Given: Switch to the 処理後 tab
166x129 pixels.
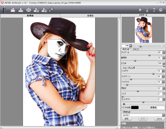Looking at the screenshot, I should click(90, 16).
